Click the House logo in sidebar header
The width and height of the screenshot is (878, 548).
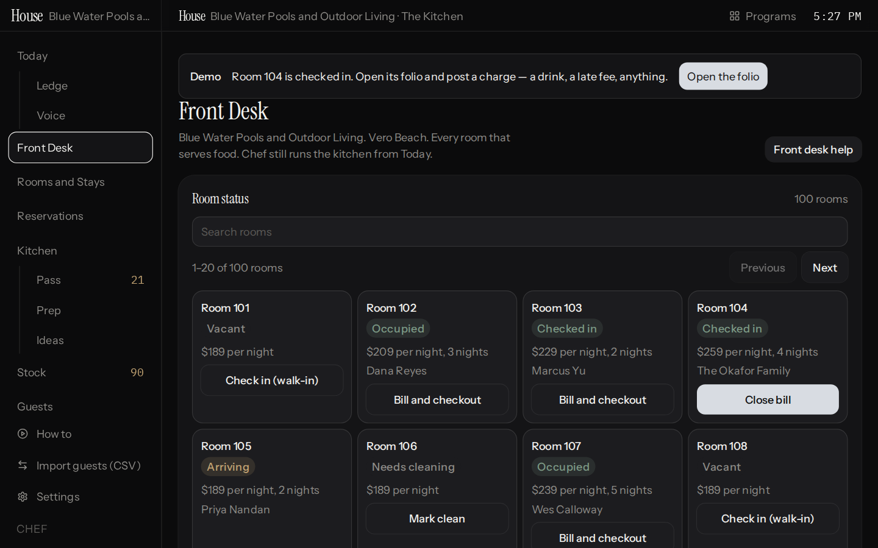coord(27,16)
